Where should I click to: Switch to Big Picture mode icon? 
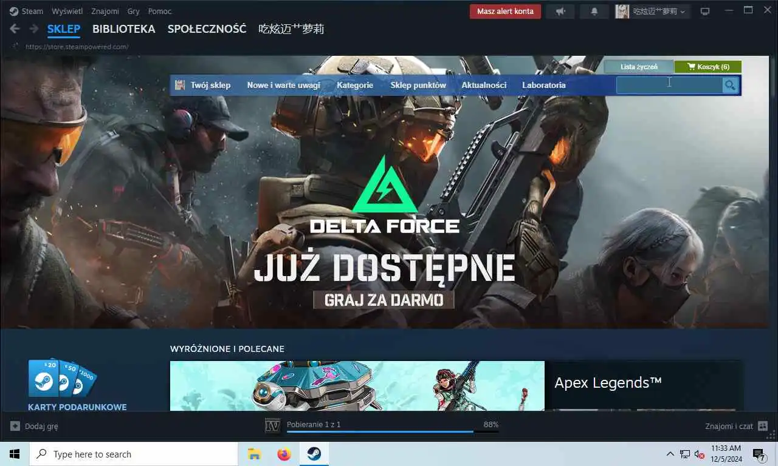tap(705, 11)
